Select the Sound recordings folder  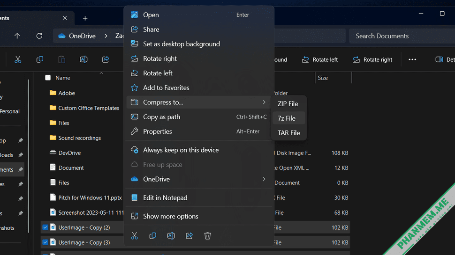[75, 138]
